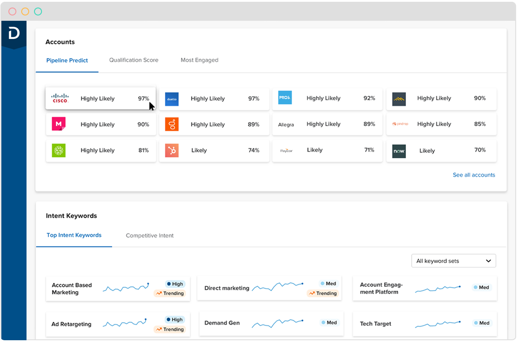Switch to the Most Engaged tab

point(199,60)
